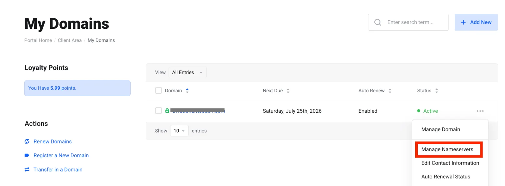Screen dimensions: 505x186
Task: Click the Renew Domains refresh icon
Action: point(27,141)
